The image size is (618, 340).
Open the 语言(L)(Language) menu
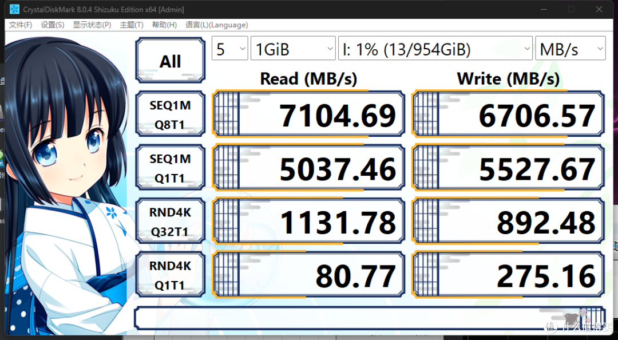[216, 25]
